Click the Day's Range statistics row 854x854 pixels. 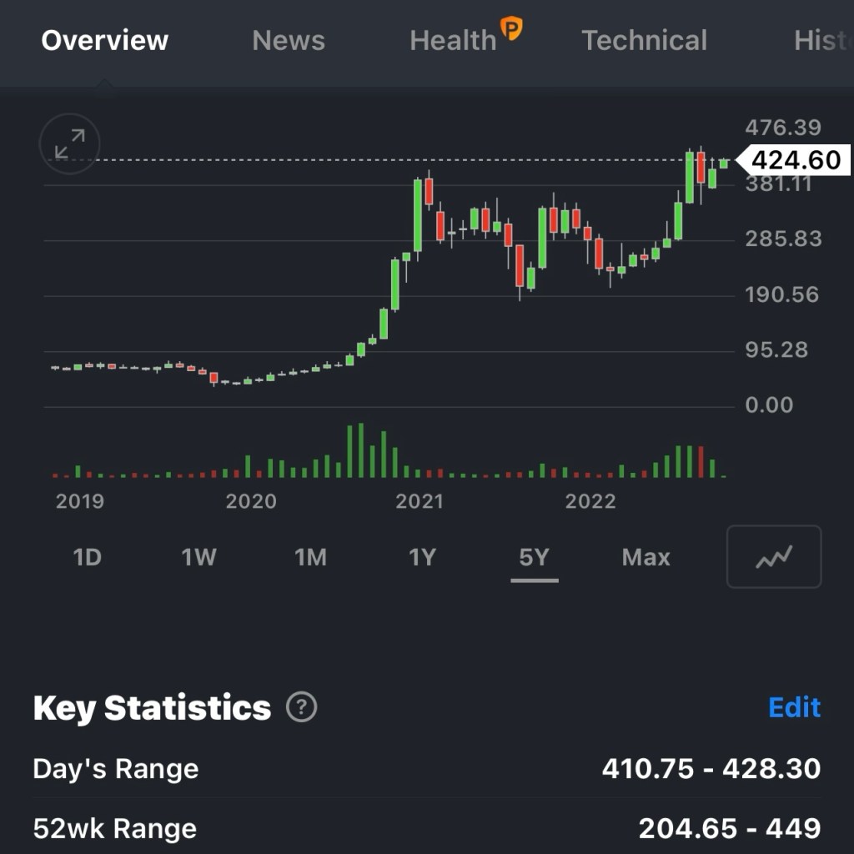coord(427,768)
